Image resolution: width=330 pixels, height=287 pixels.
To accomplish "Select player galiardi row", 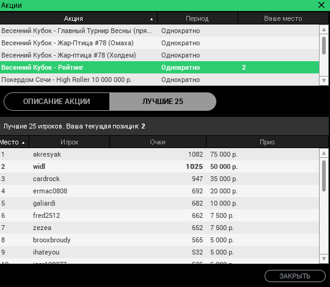I will [159, 203].
